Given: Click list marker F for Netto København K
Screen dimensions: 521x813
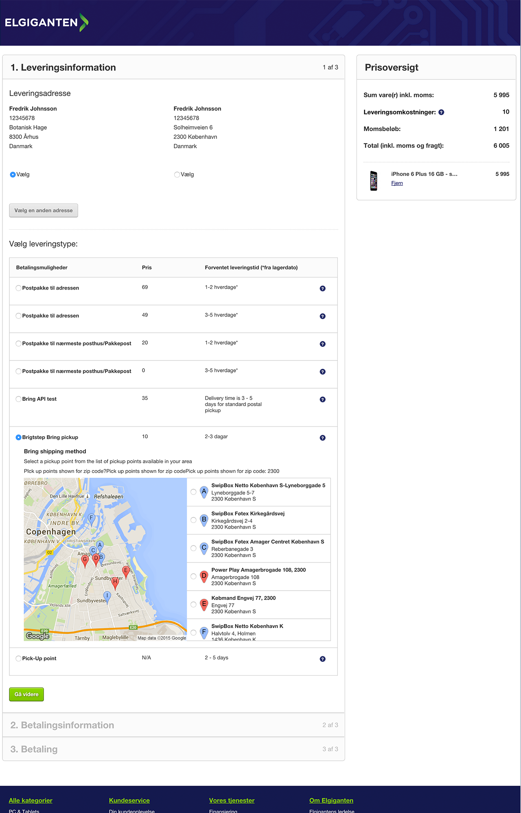Looking at the screenshot, I should [x=204, y=633].
